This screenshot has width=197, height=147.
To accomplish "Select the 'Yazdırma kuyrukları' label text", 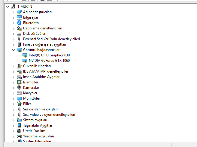I will coord(38,136).
